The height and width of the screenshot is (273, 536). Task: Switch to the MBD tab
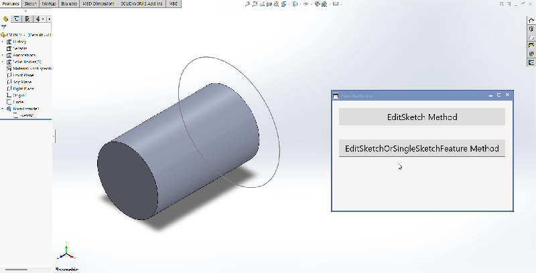point(174,4)
